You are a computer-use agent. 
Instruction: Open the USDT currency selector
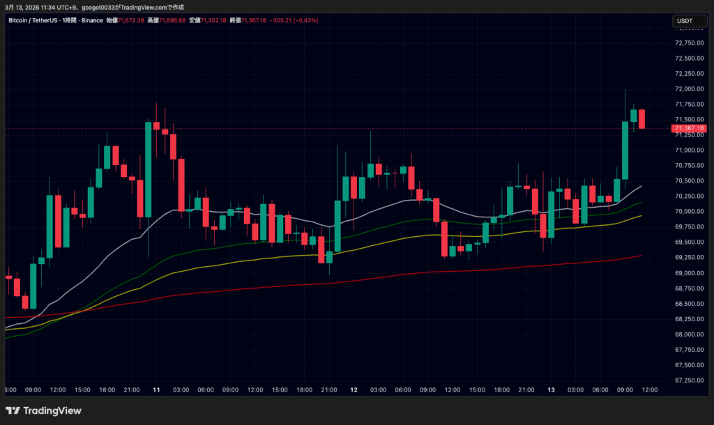click(x=685, y=22)
